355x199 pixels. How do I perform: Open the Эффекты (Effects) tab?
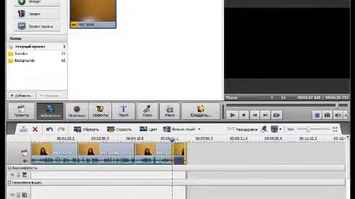tap(100, 111)
